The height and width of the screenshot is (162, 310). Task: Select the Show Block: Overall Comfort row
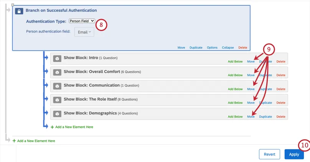click(x=153, y=72)
